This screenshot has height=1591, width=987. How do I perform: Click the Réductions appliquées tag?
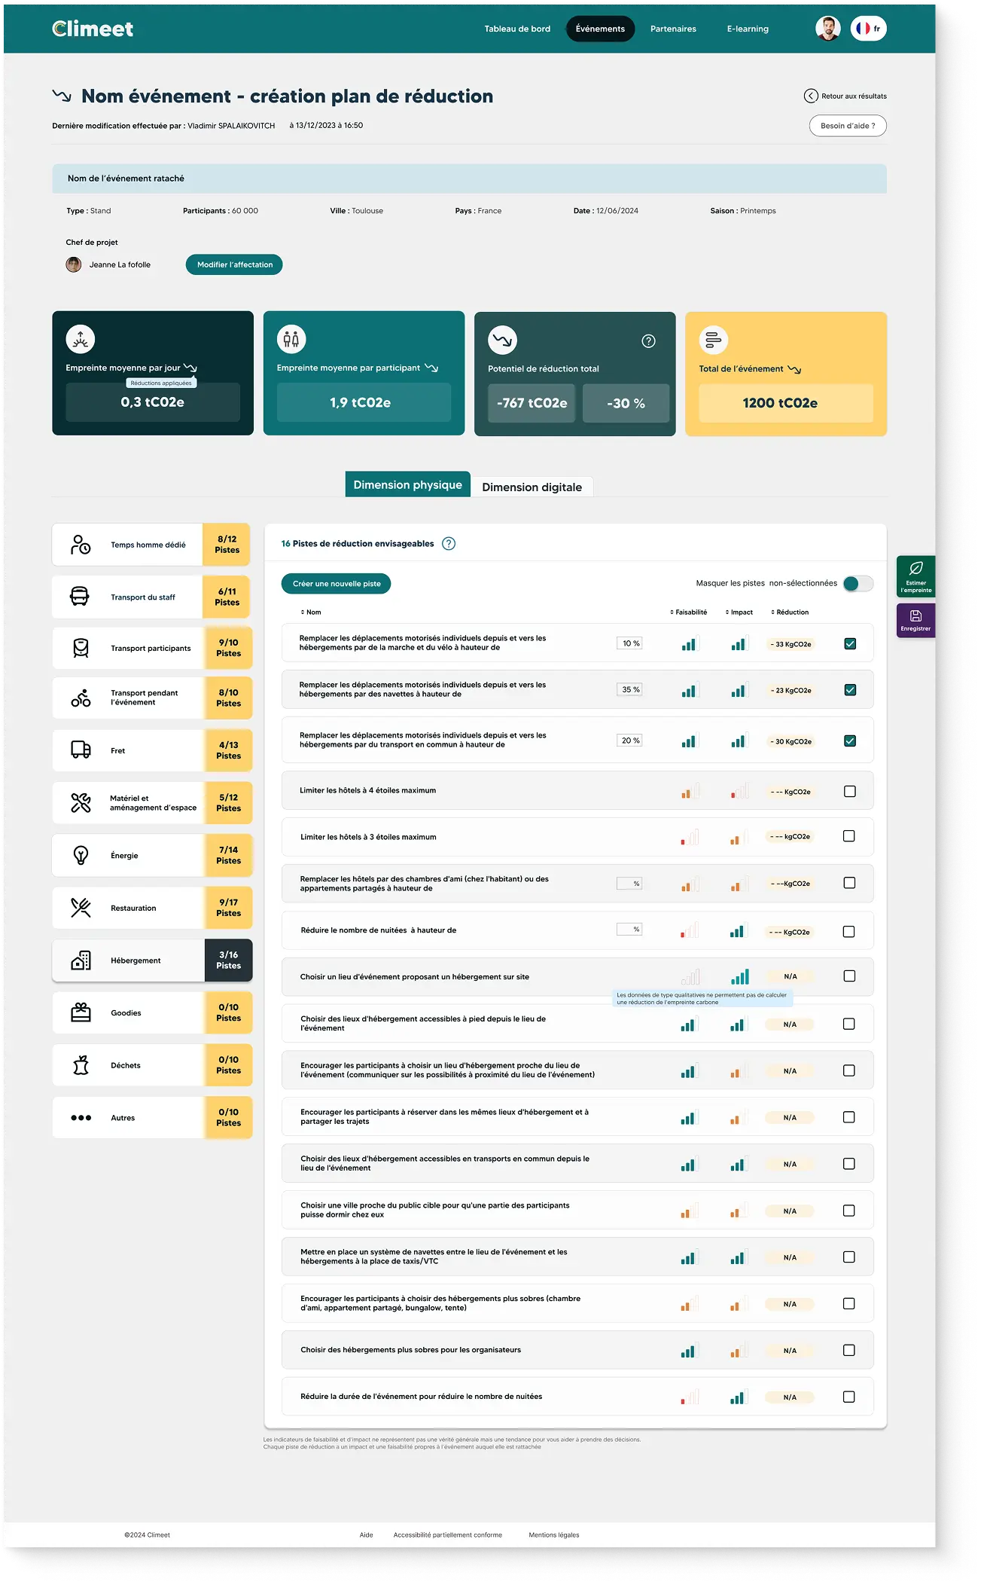pos(161,383)
